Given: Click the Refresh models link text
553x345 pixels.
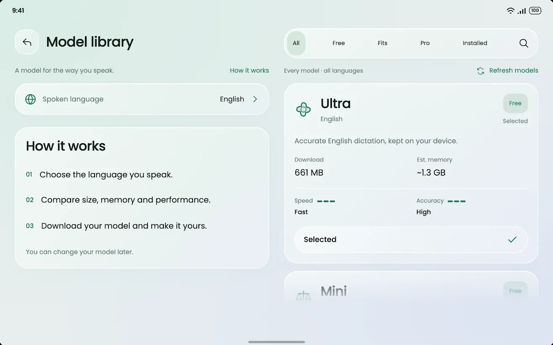Looking at the screenshot, I should pyautogui.click(x=513, y=71).
